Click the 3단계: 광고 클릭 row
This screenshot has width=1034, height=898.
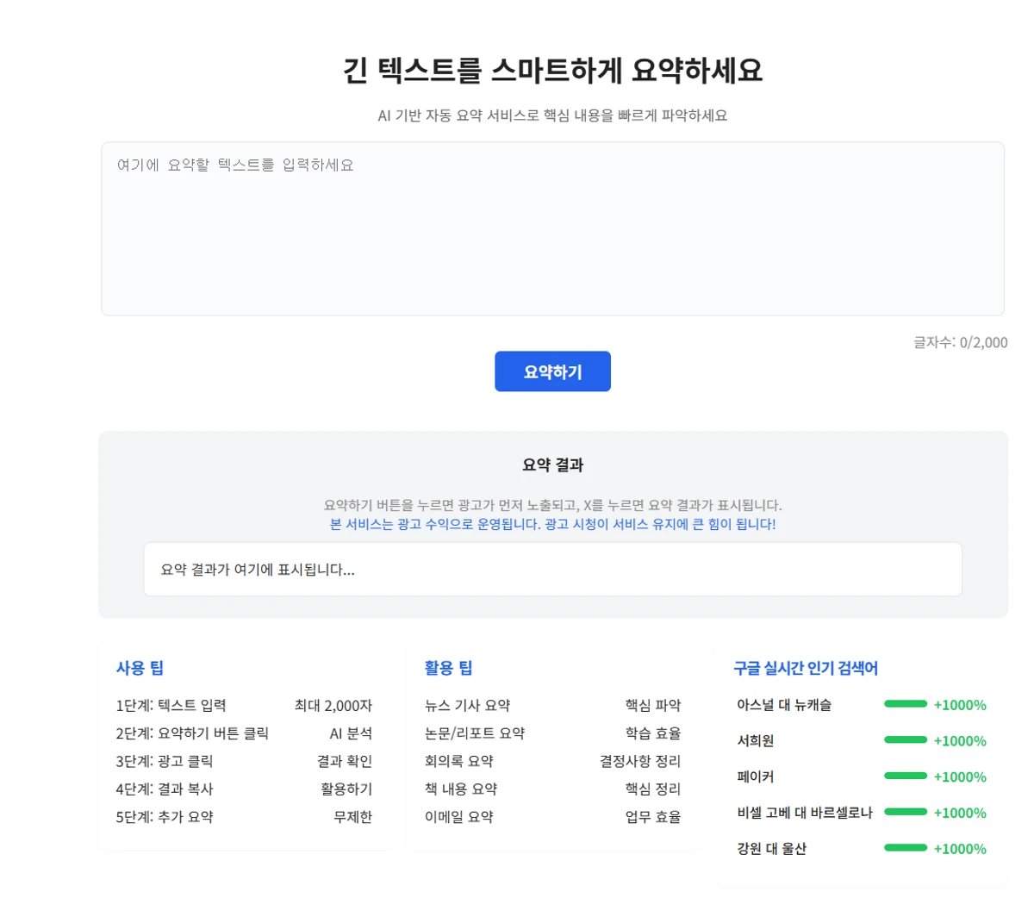(x=244, y=761)
